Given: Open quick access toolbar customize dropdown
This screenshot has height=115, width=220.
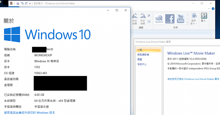Looking at the screenshot, I should (30, 3).
